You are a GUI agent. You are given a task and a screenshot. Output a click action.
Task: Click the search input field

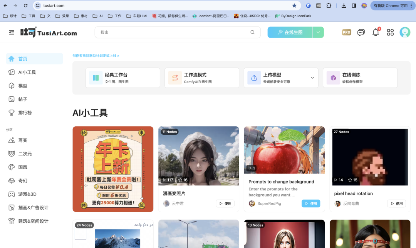[173, 33]
